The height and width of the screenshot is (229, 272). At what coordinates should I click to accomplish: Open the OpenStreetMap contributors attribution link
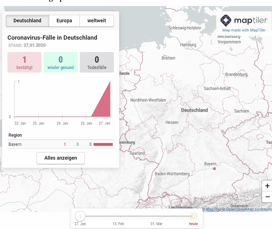[247, 209]
